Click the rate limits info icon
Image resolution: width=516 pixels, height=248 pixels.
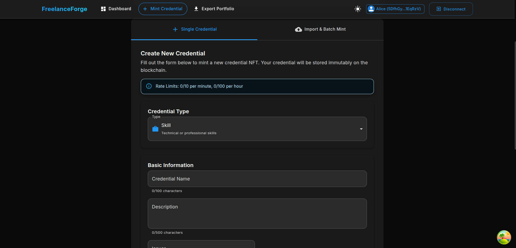(149, 86)
